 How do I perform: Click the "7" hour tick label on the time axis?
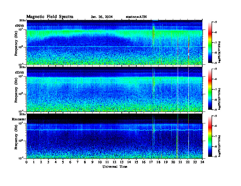click(78, 162)
